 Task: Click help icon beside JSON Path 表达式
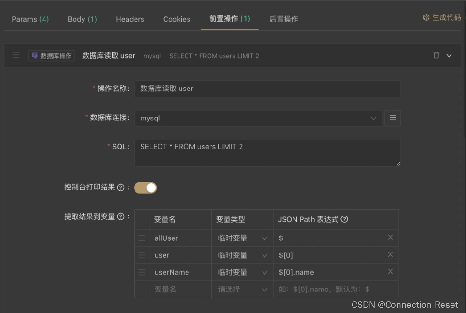click(344, 219)
